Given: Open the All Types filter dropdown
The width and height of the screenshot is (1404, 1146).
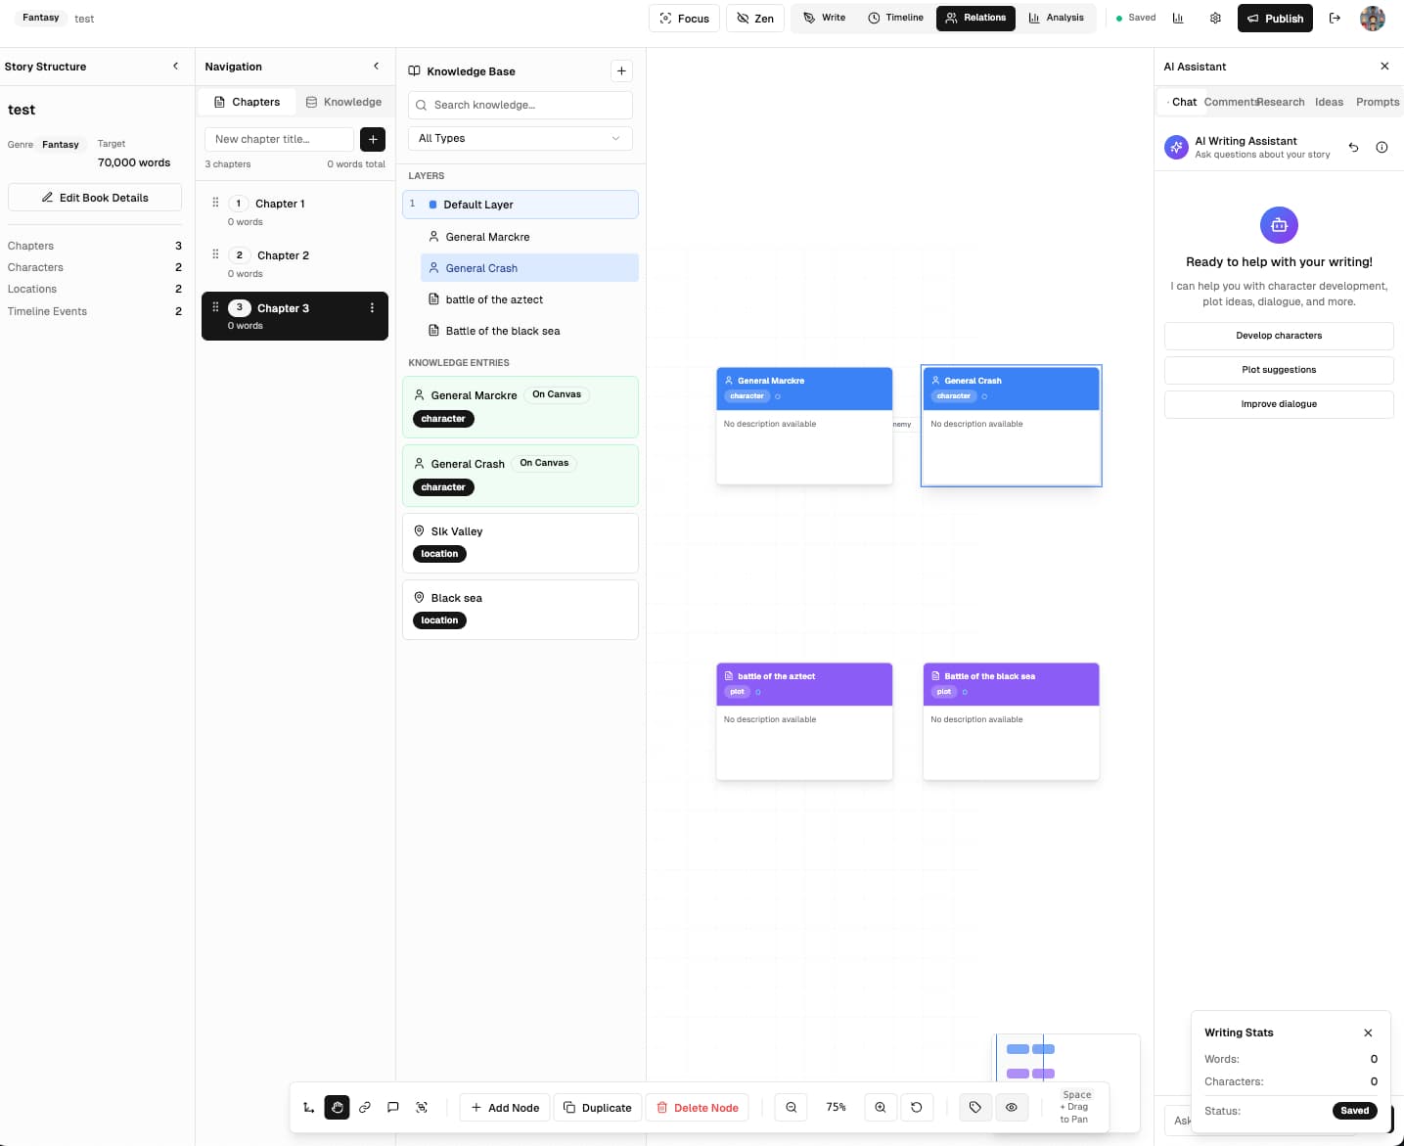Looking at the screenshot, I should (520, 138).
